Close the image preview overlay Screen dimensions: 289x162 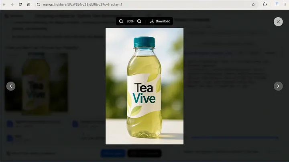click(278, 22)
